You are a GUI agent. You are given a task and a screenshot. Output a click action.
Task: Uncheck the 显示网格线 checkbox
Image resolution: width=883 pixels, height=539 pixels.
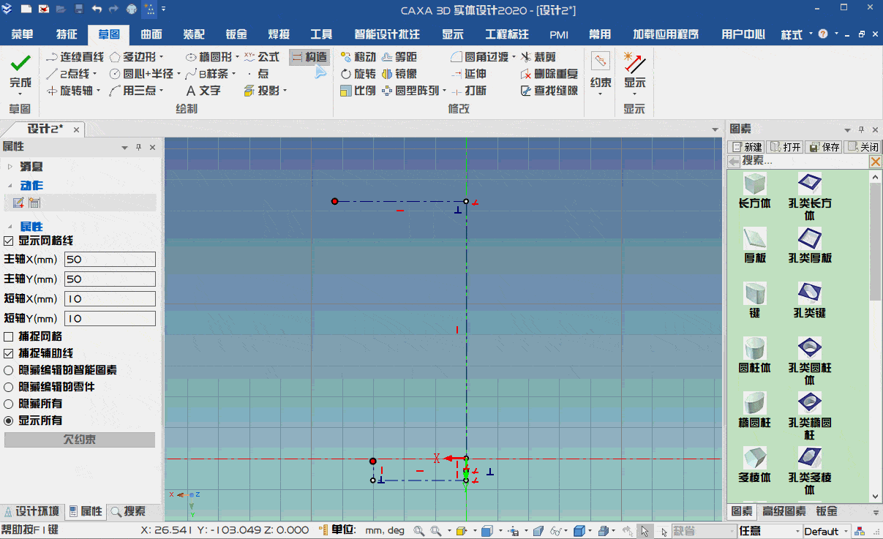[7, 241]
